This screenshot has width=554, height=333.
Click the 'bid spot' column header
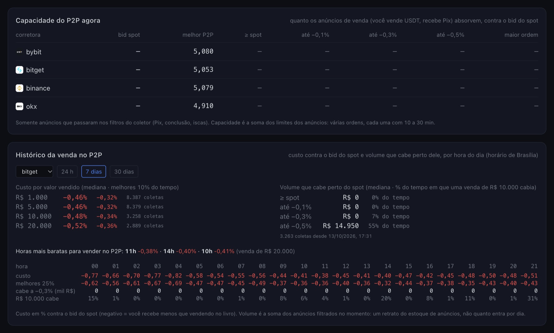[129, 35]
